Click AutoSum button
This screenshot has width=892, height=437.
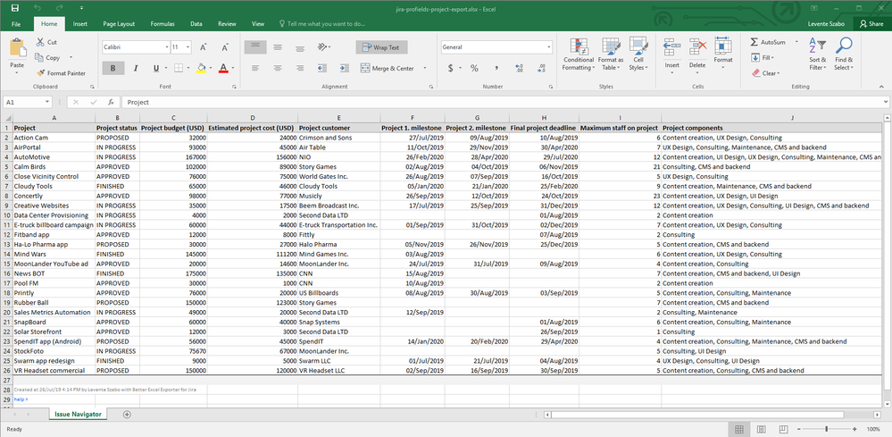click(x=768, y=42)
